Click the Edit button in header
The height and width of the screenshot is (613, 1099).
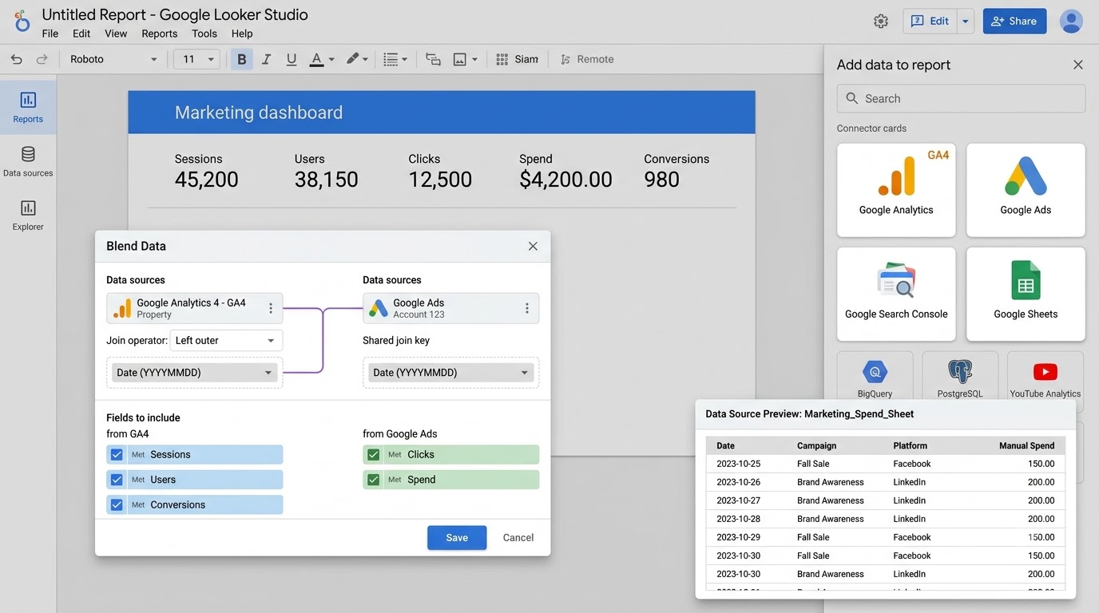pos(930,22)
